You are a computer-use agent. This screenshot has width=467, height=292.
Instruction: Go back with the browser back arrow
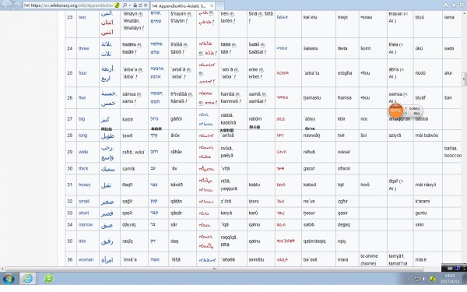point(6,5)
